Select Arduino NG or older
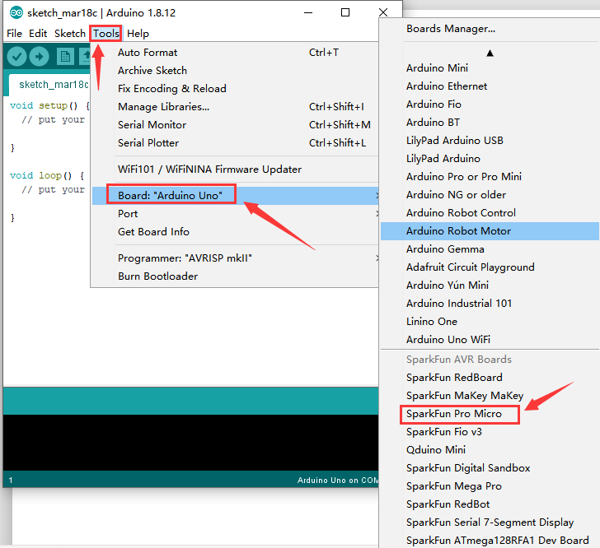This screenshot has height=548, width=600. 490,194
